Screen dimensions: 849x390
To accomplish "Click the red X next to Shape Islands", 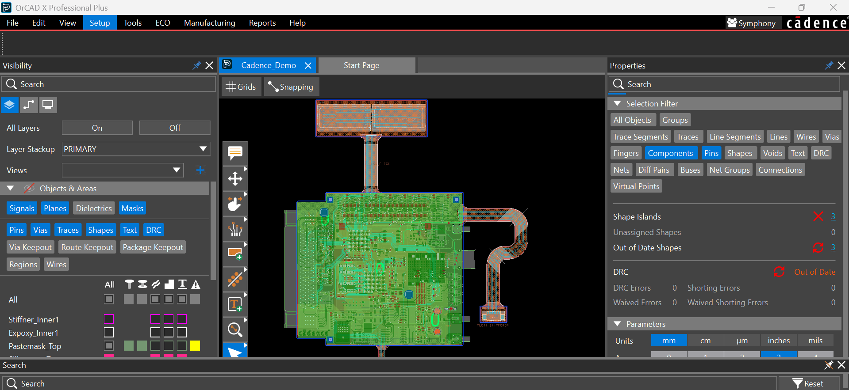I will coord(818,216).
